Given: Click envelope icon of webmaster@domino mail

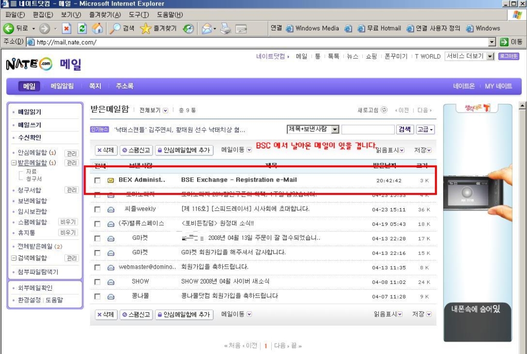Looking at the screenshot, I should pos(111,268).
